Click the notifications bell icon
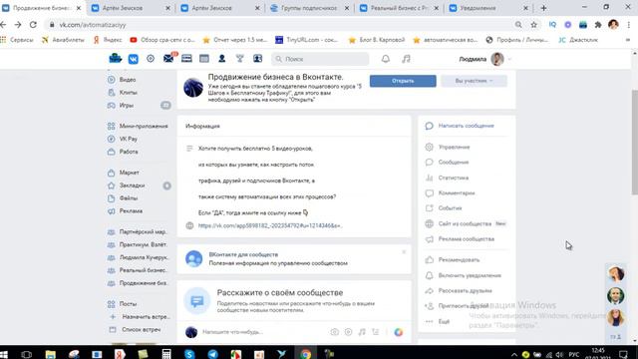The width and height of the screenshot is (638, 359). [x=386, y=59]
